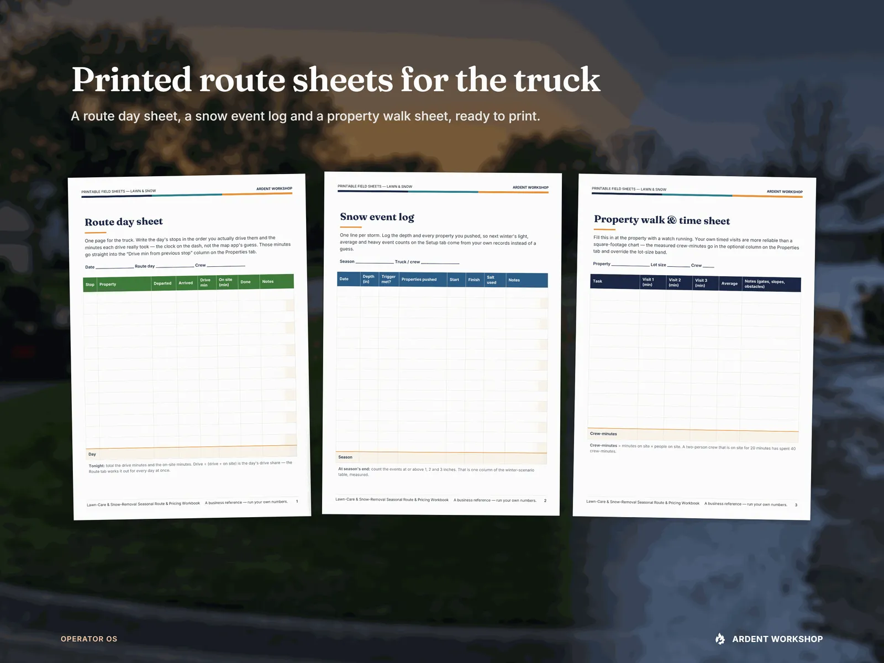Click the 'Property walk & time sheet' title

[662, 220]
